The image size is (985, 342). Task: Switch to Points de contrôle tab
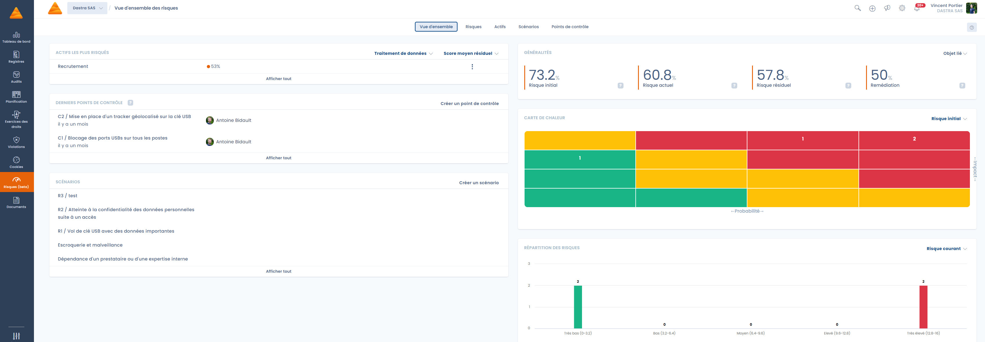pyautogui.click(x=570, y=27)
